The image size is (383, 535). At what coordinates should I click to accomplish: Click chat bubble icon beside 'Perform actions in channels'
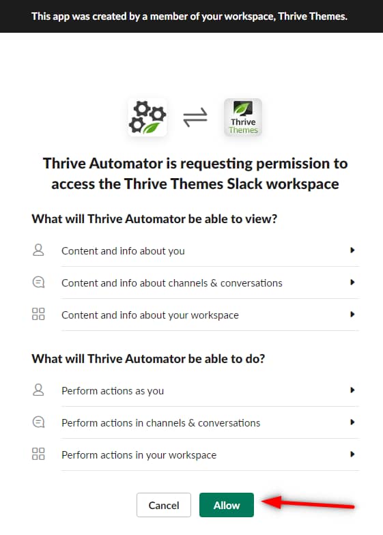pyautogui.click(x=38, y=422)
